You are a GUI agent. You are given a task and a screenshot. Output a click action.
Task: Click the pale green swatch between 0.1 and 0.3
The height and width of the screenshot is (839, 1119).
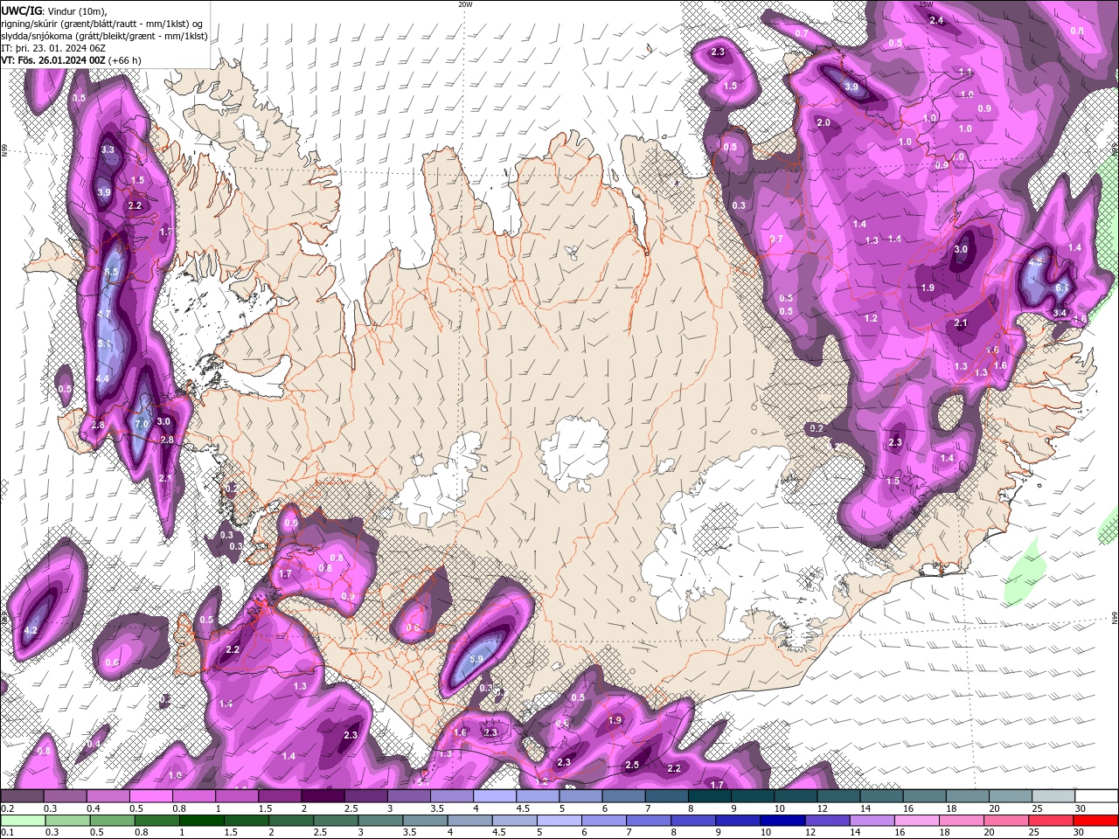coord(22,821)
